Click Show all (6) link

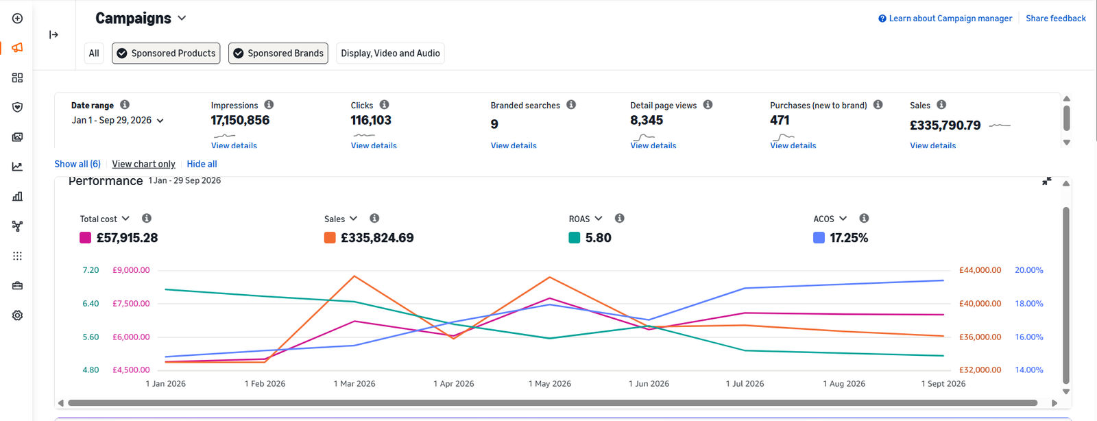(x=77, y=164)
